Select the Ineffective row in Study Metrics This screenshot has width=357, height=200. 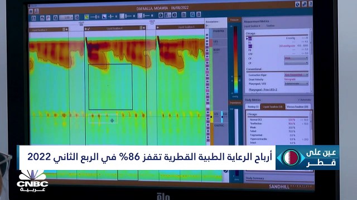[x=279, y=123]
